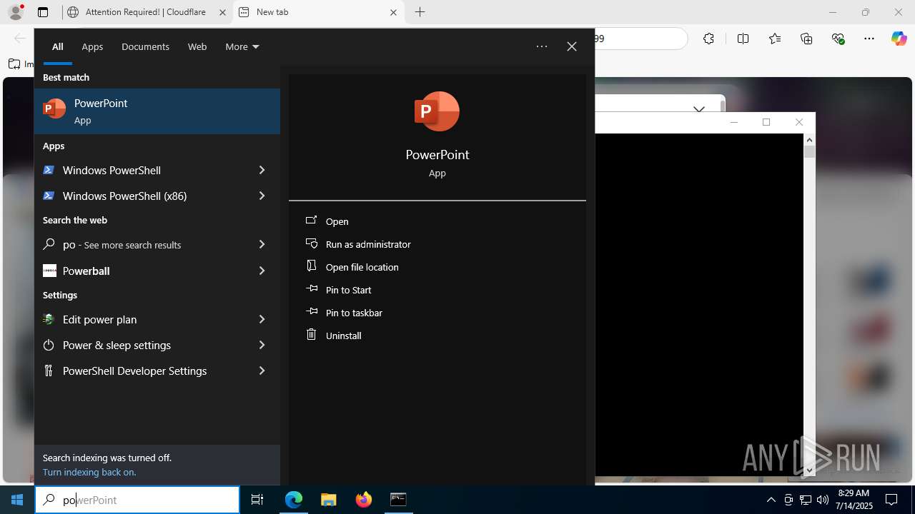Open Edge profile avatar
915x514 pixels.
click(x=16, y=12)
